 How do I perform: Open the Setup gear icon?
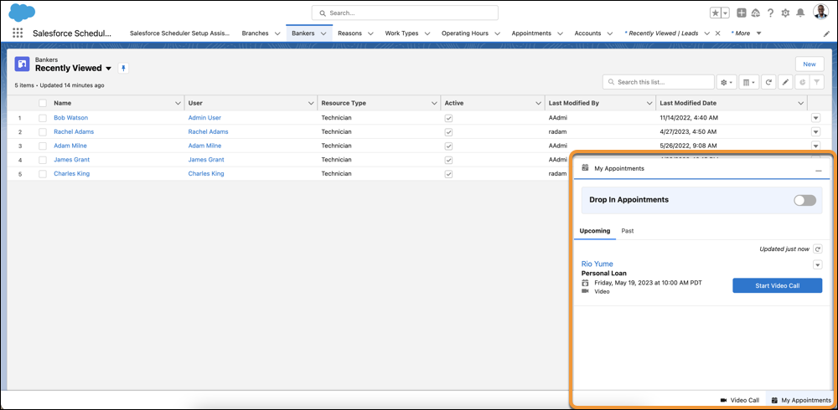click(x=785, y=13)
